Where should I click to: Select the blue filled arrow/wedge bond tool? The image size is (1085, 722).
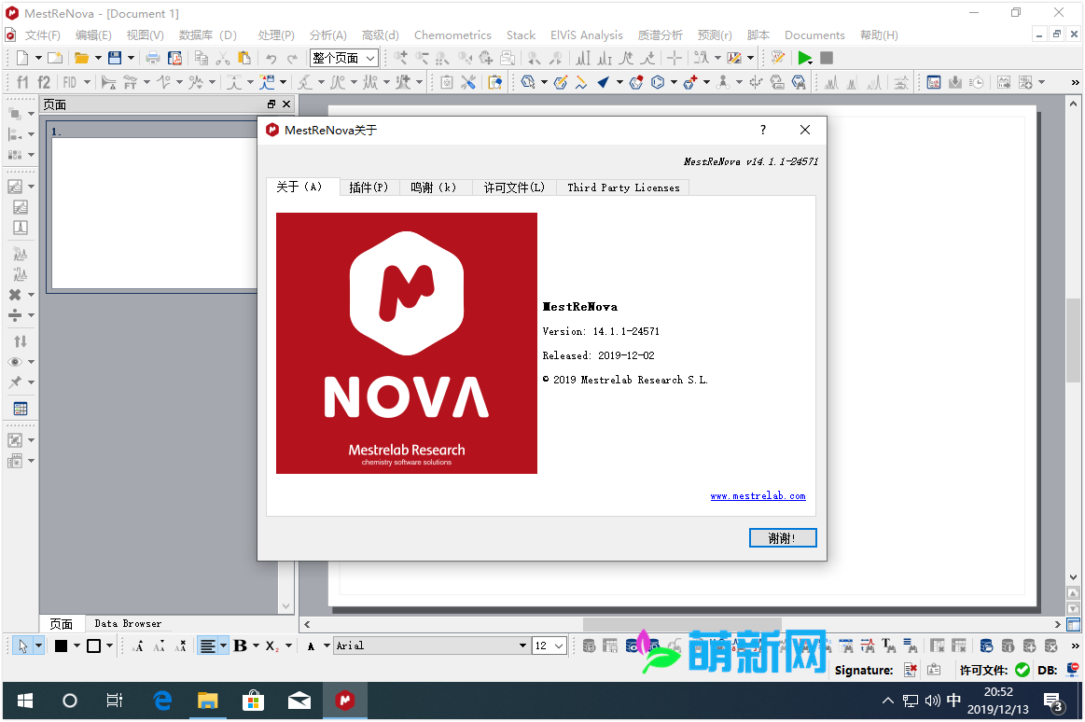604,83
